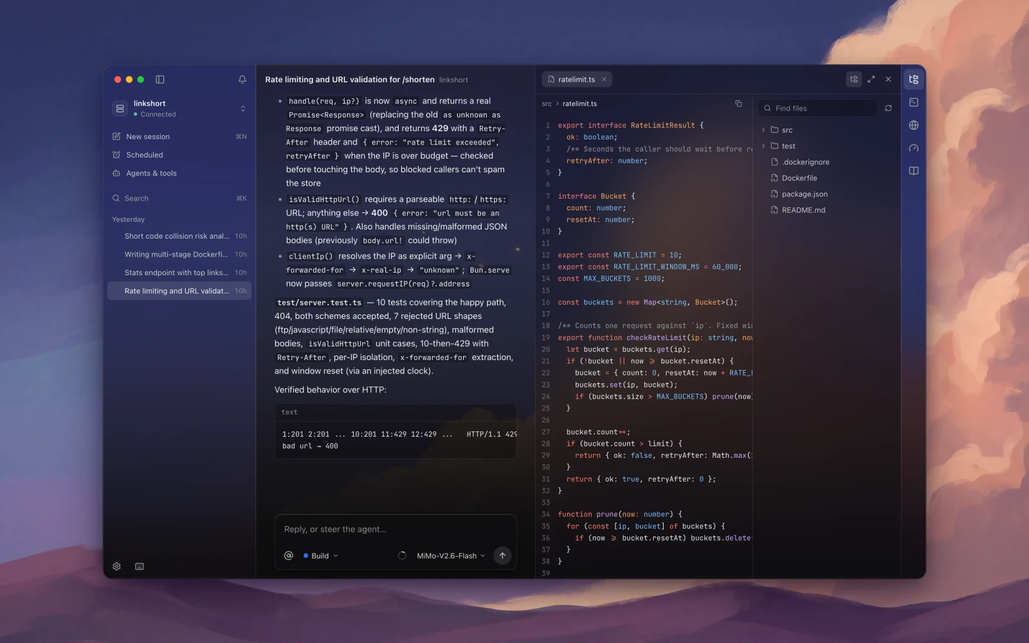The width and height of the screenshot is (1029, 643).
Task: Toggle the file tree button in editor header
Action: pos(854,79)
